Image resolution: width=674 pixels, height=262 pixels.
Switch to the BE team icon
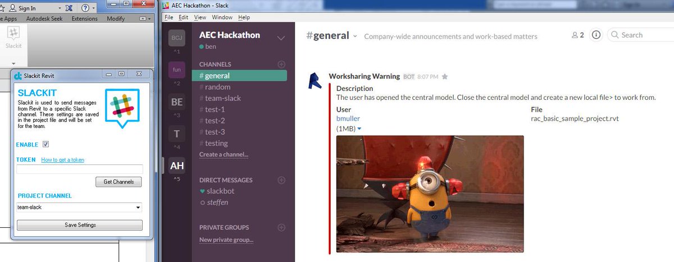[x=177, y=102]
